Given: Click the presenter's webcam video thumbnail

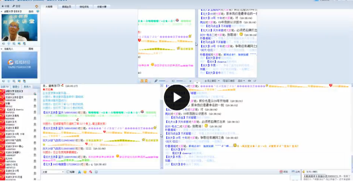Looking at the screenshot, I should point(19,28).
